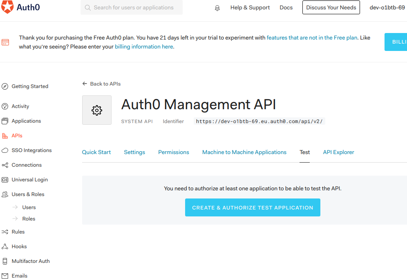
Task: Click the Getting Started compass icon
Action: 5,86
